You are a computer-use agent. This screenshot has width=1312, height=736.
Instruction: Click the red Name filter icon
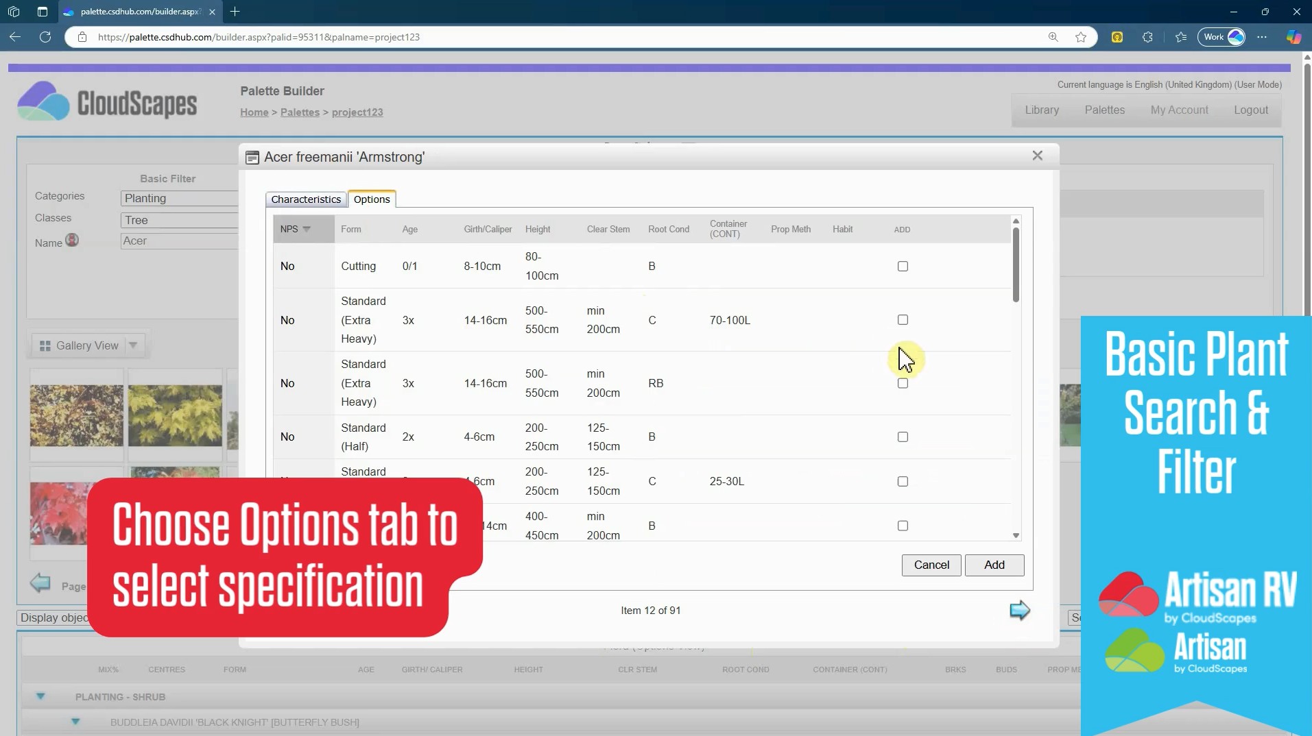point(72,241)
